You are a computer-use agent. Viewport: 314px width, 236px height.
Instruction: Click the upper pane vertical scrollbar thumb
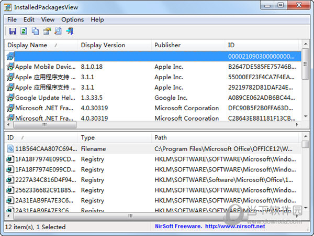click(x=306, y=64)
